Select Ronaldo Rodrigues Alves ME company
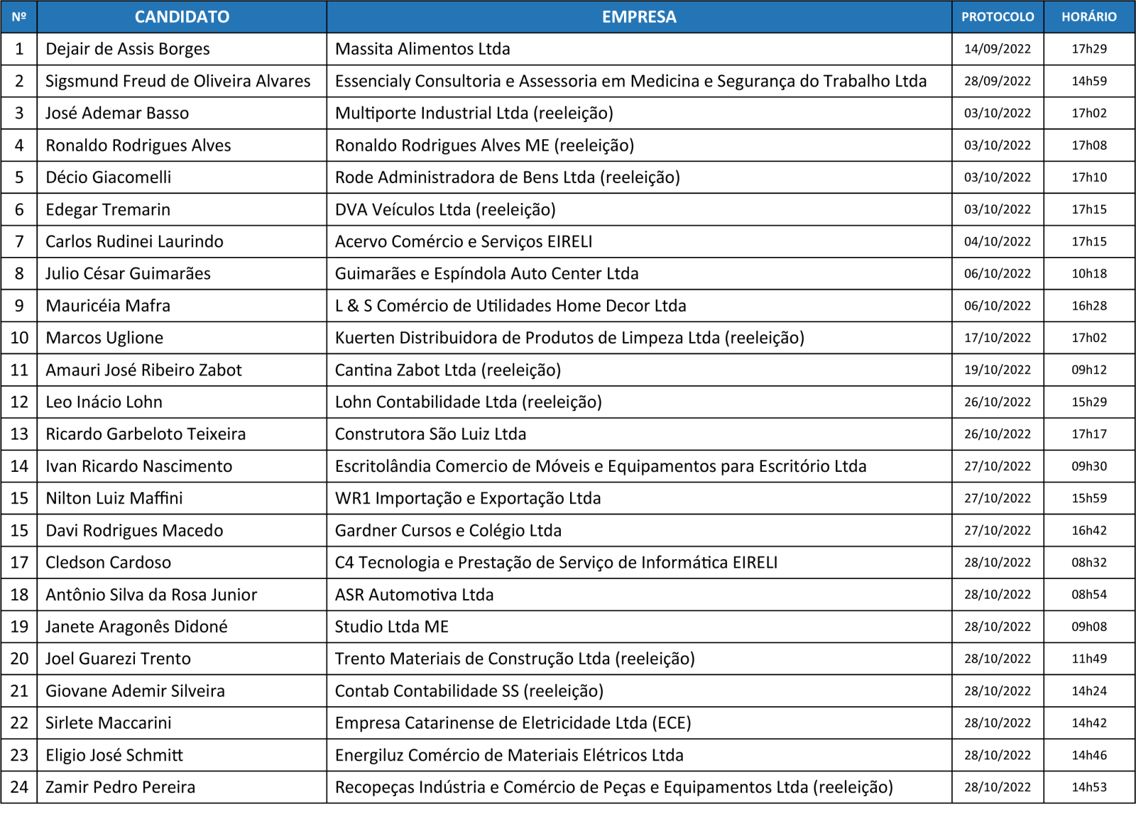 pos(485,145)
